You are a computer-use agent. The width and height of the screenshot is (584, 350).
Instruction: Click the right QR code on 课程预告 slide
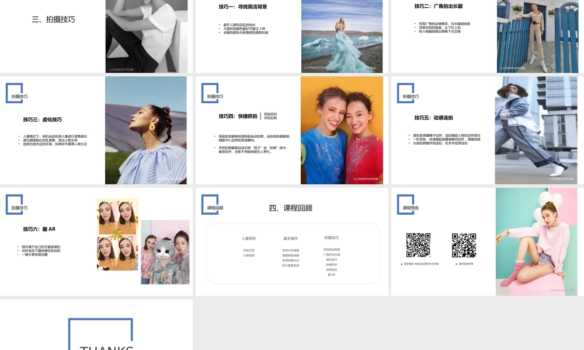pos(464,245)
